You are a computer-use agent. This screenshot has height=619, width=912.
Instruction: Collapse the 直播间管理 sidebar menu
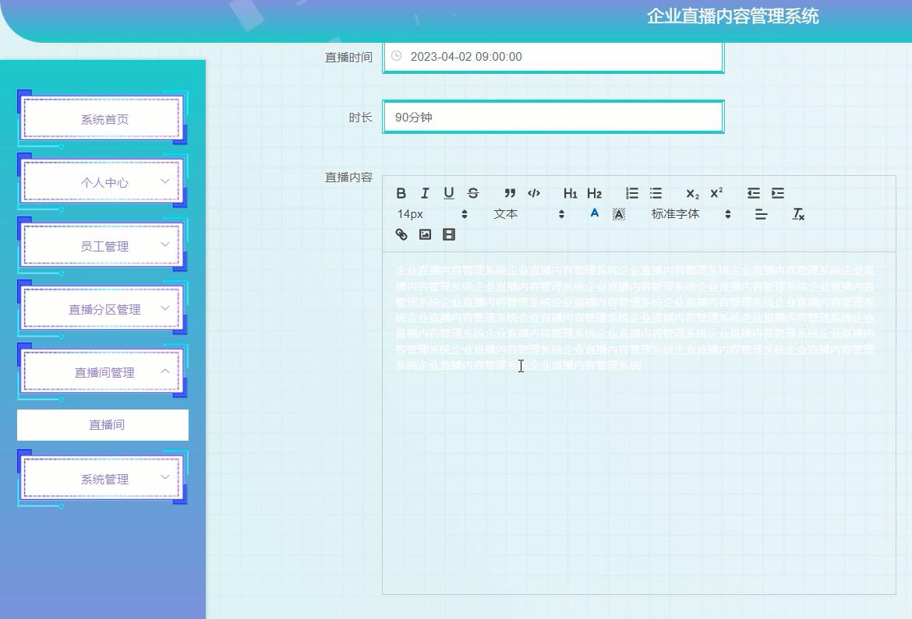tap(103, 372)
